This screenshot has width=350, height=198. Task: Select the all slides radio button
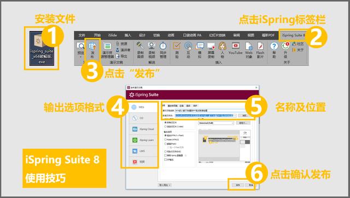[166, 123]
